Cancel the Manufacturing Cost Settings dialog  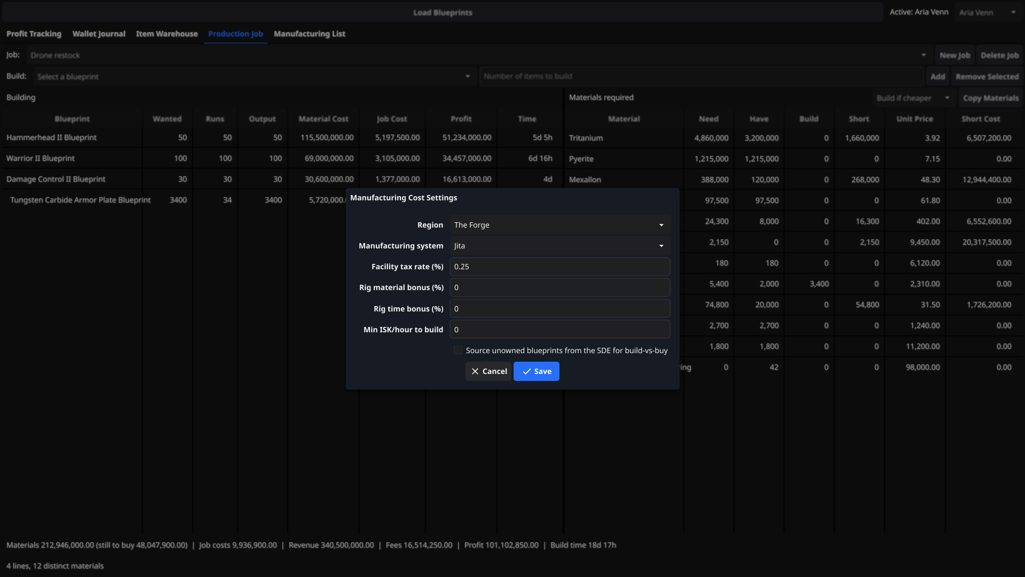(488, 371)
